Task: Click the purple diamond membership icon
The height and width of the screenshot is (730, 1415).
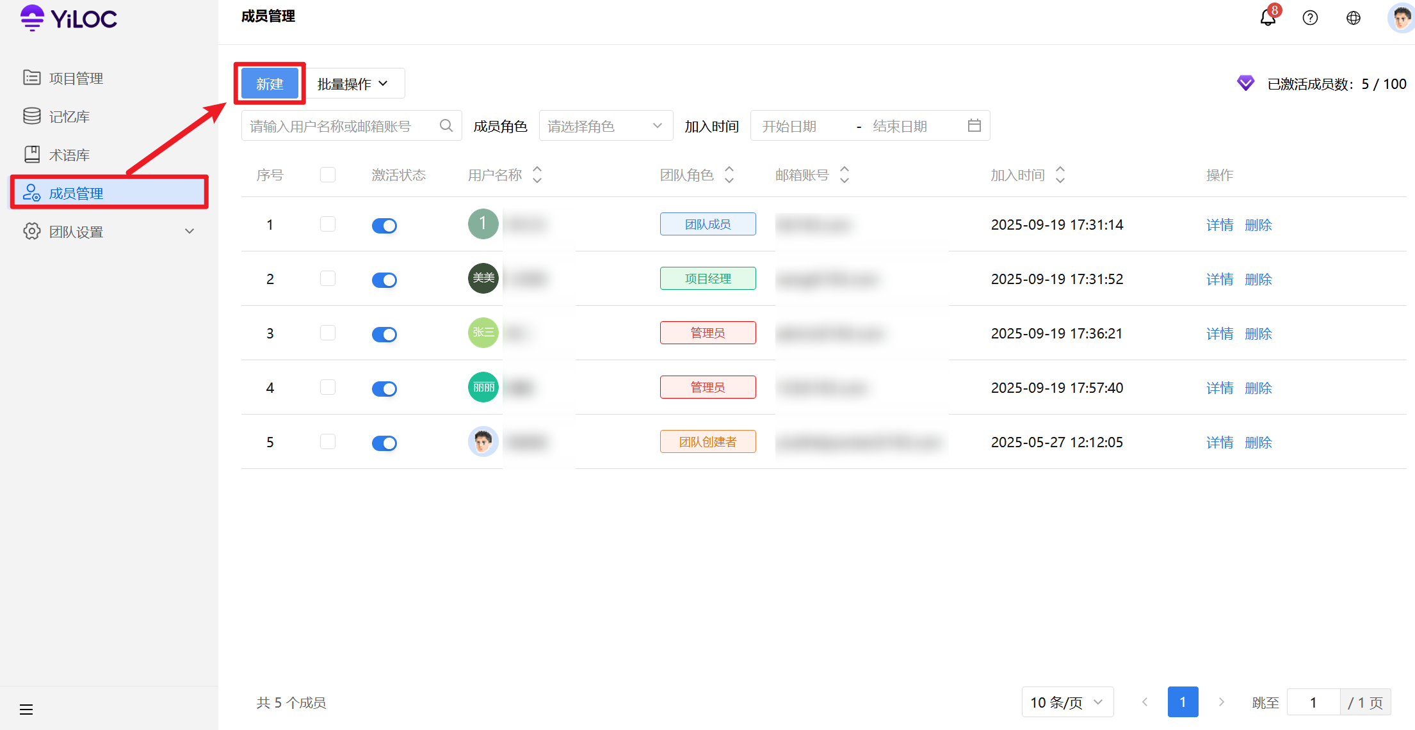Action: point(1245,84)
